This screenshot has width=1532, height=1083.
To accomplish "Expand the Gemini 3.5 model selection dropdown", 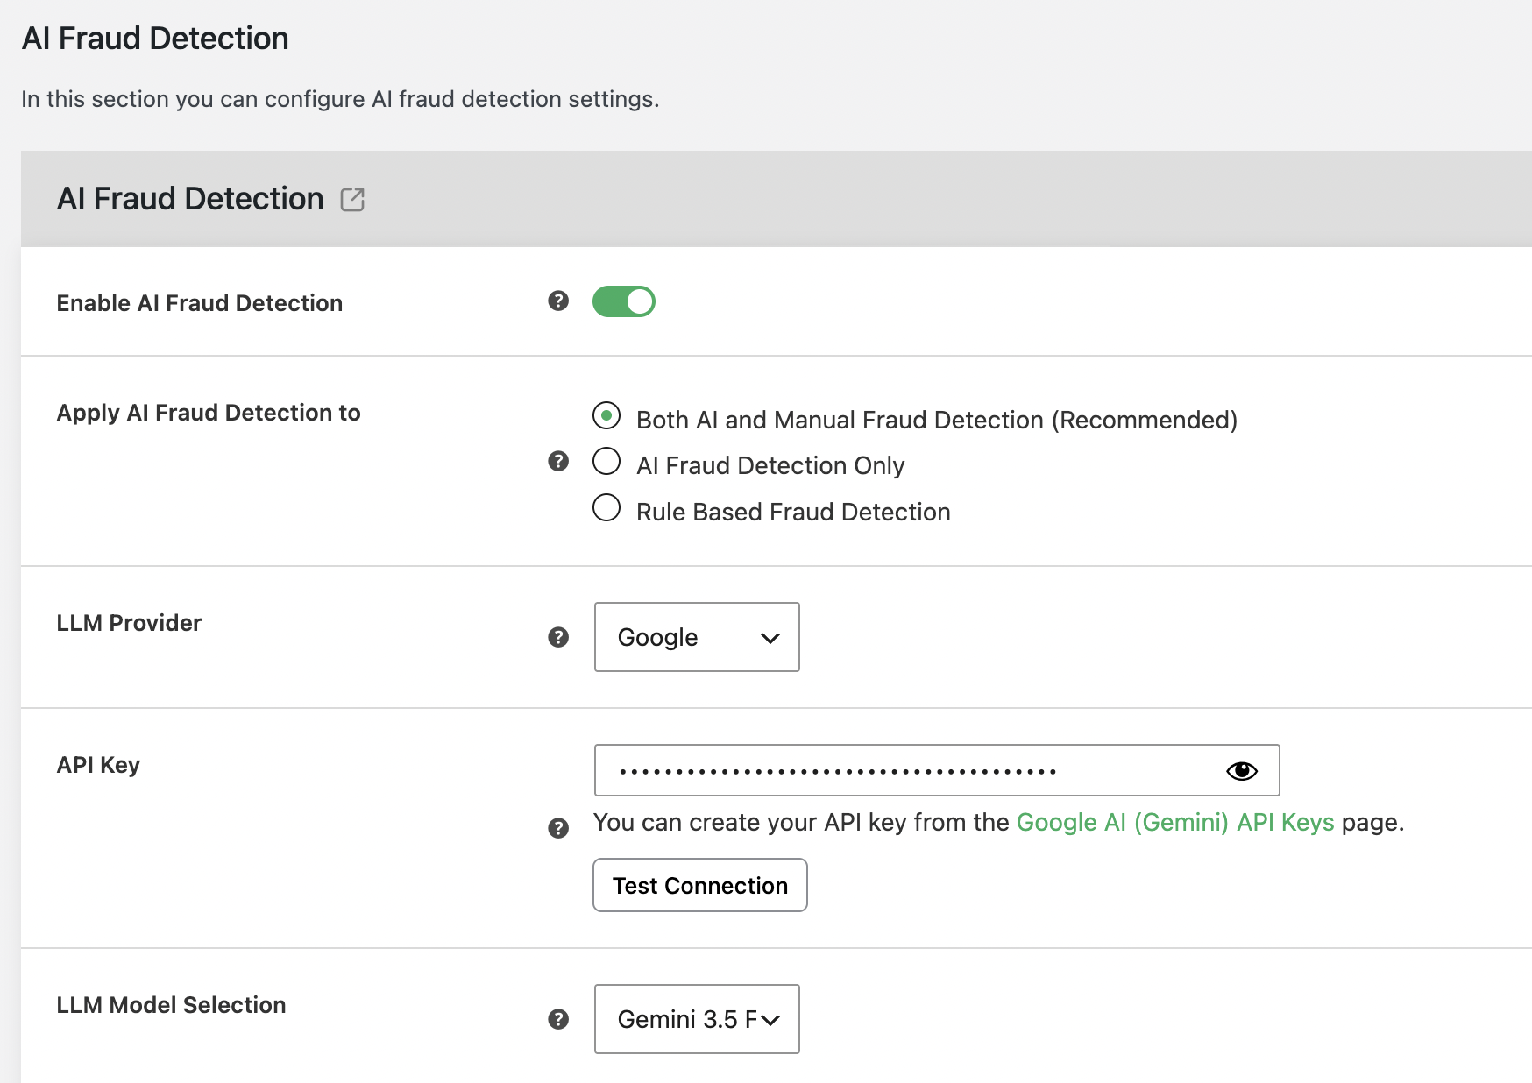I will 697,1019.
